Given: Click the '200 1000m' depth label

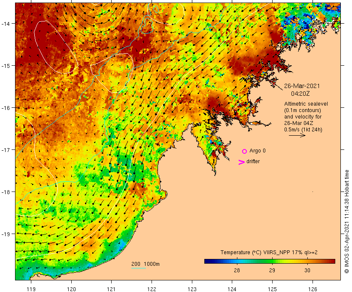Looking at the screenshot, I should pos(146,264).
